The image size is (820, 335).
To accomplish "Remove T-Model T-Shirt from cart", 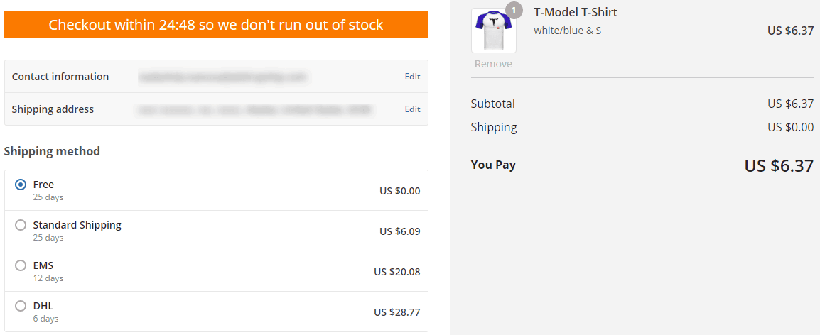I will pyautogui.click(x=493, y=64).
